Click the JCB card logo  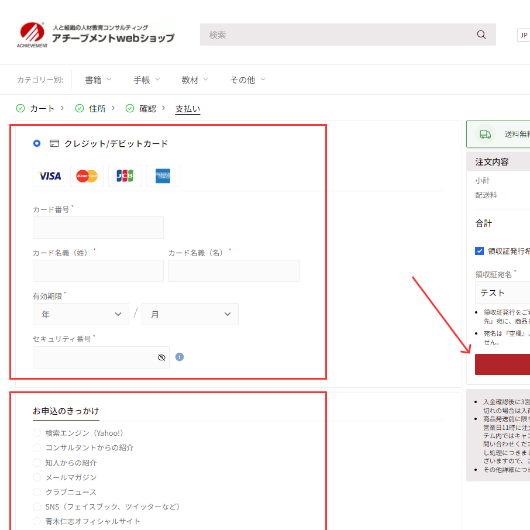125,176
